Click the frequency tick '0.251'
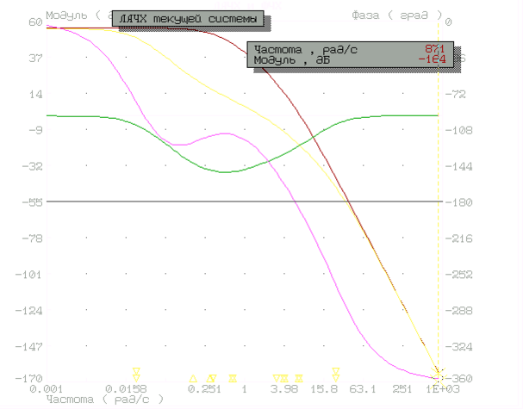 pyautogui.click(x=204, y=389)
